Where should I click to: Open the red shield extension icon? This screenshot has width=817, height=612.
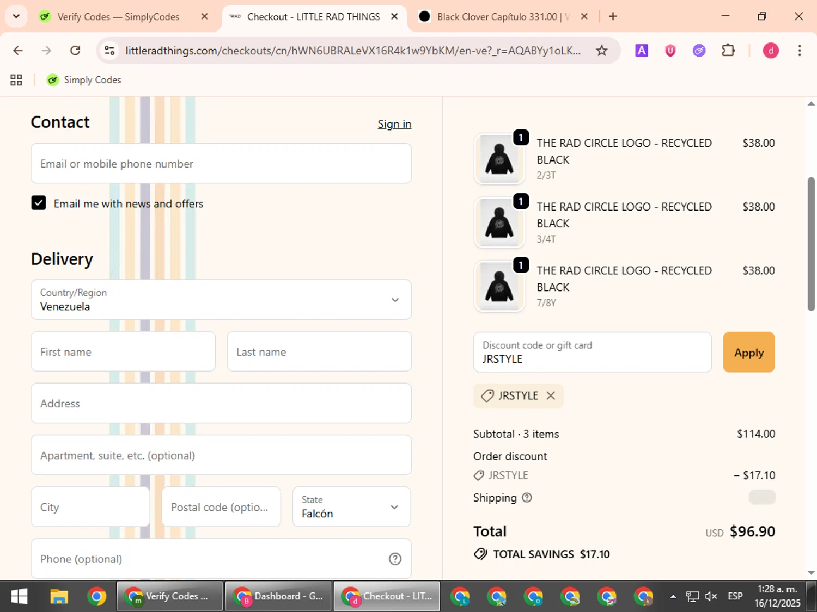coord(670,51)
